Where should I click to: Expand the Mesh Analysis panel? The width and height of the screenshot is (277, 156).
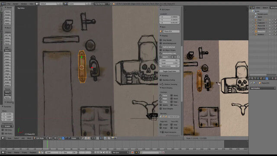click(169, 132)
